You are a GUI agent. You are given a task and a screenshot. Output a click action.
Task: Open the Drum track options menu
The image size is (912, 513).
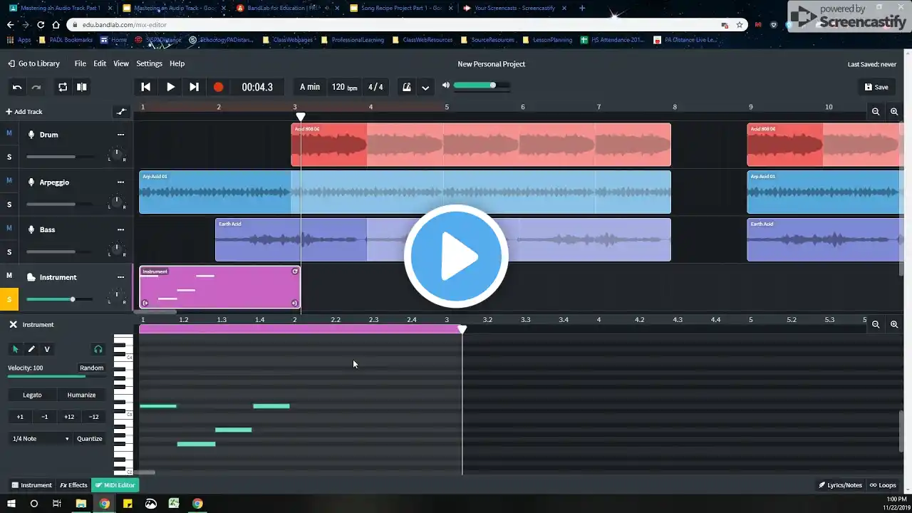pyautogui.click(x=120, y=135)
